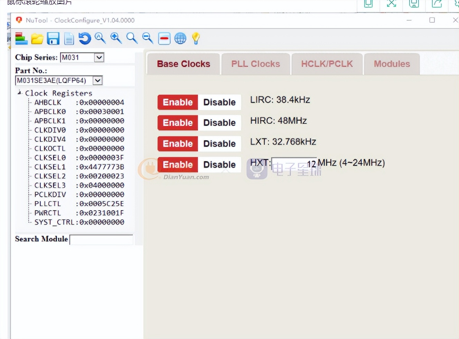
Task: Disable the LIRC 38.4kHz clock
Action: 219,102
